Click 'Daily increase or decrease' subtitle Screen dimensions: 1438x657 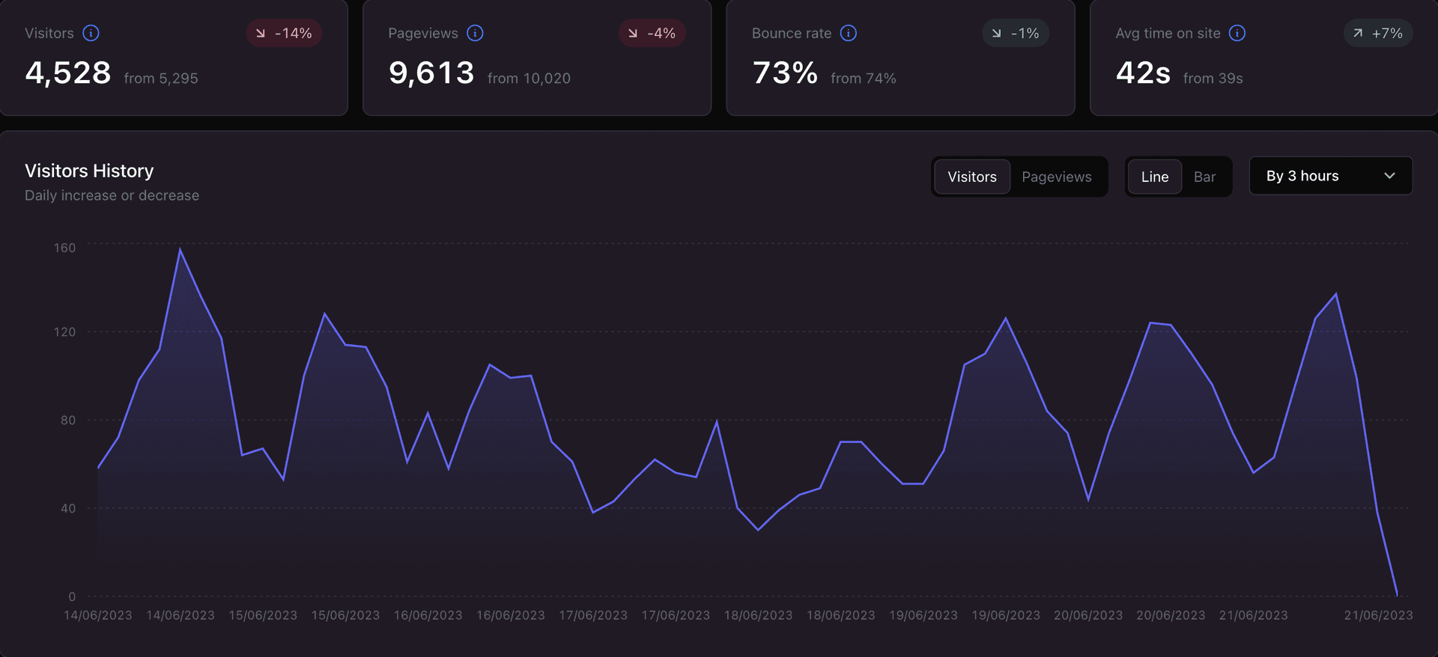tap(112, 195)
